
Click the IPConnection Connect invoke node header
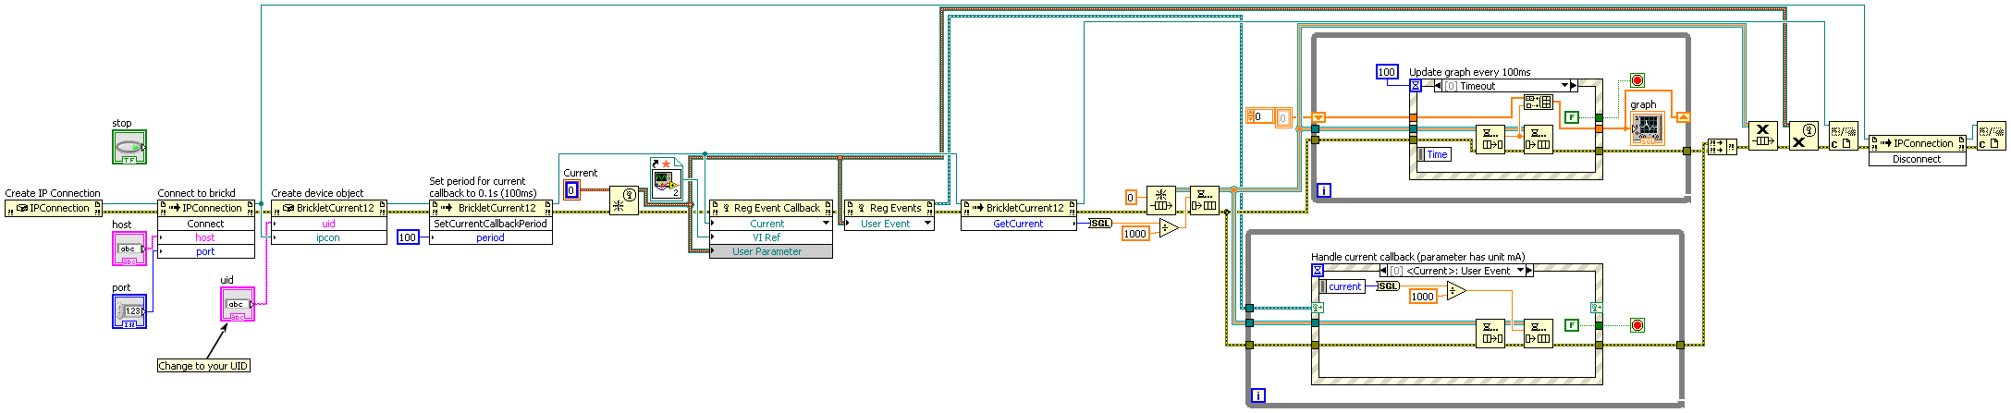point(206,208)
